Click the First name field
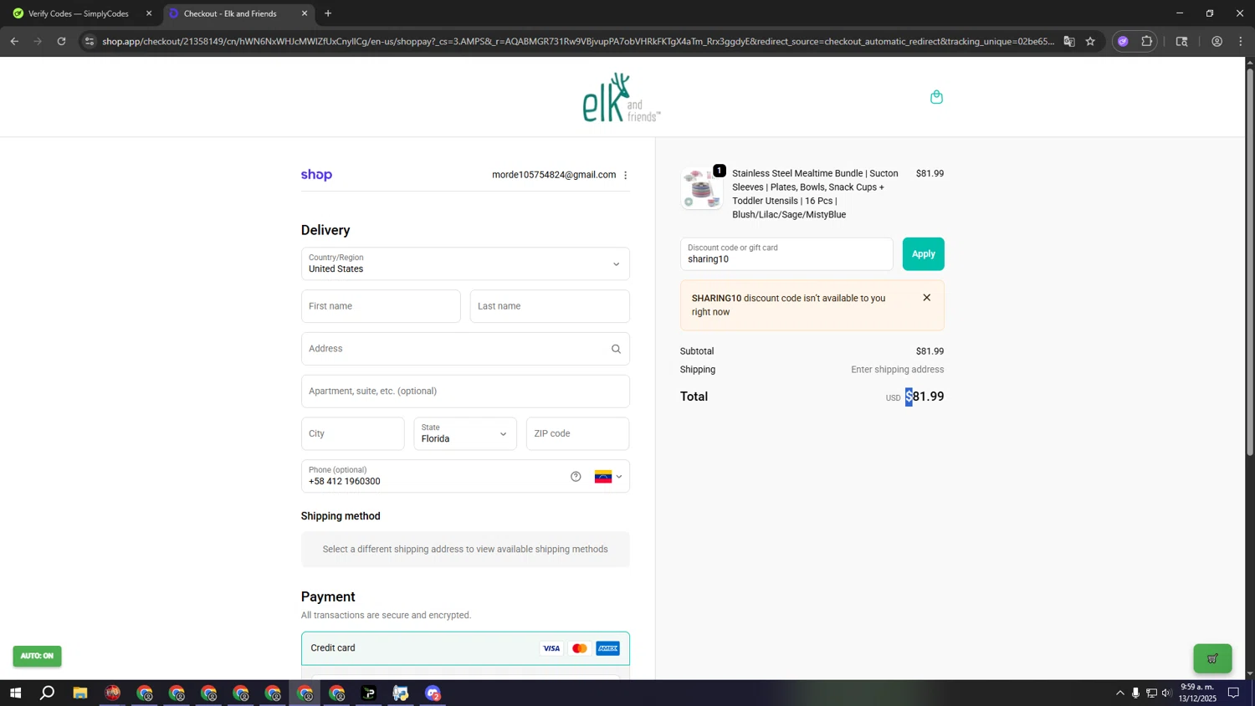Screen dimensions: 1255x706 (381, 306)
